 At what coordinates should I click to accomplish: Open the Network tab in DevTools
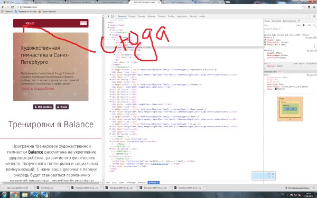click(152, 16)
